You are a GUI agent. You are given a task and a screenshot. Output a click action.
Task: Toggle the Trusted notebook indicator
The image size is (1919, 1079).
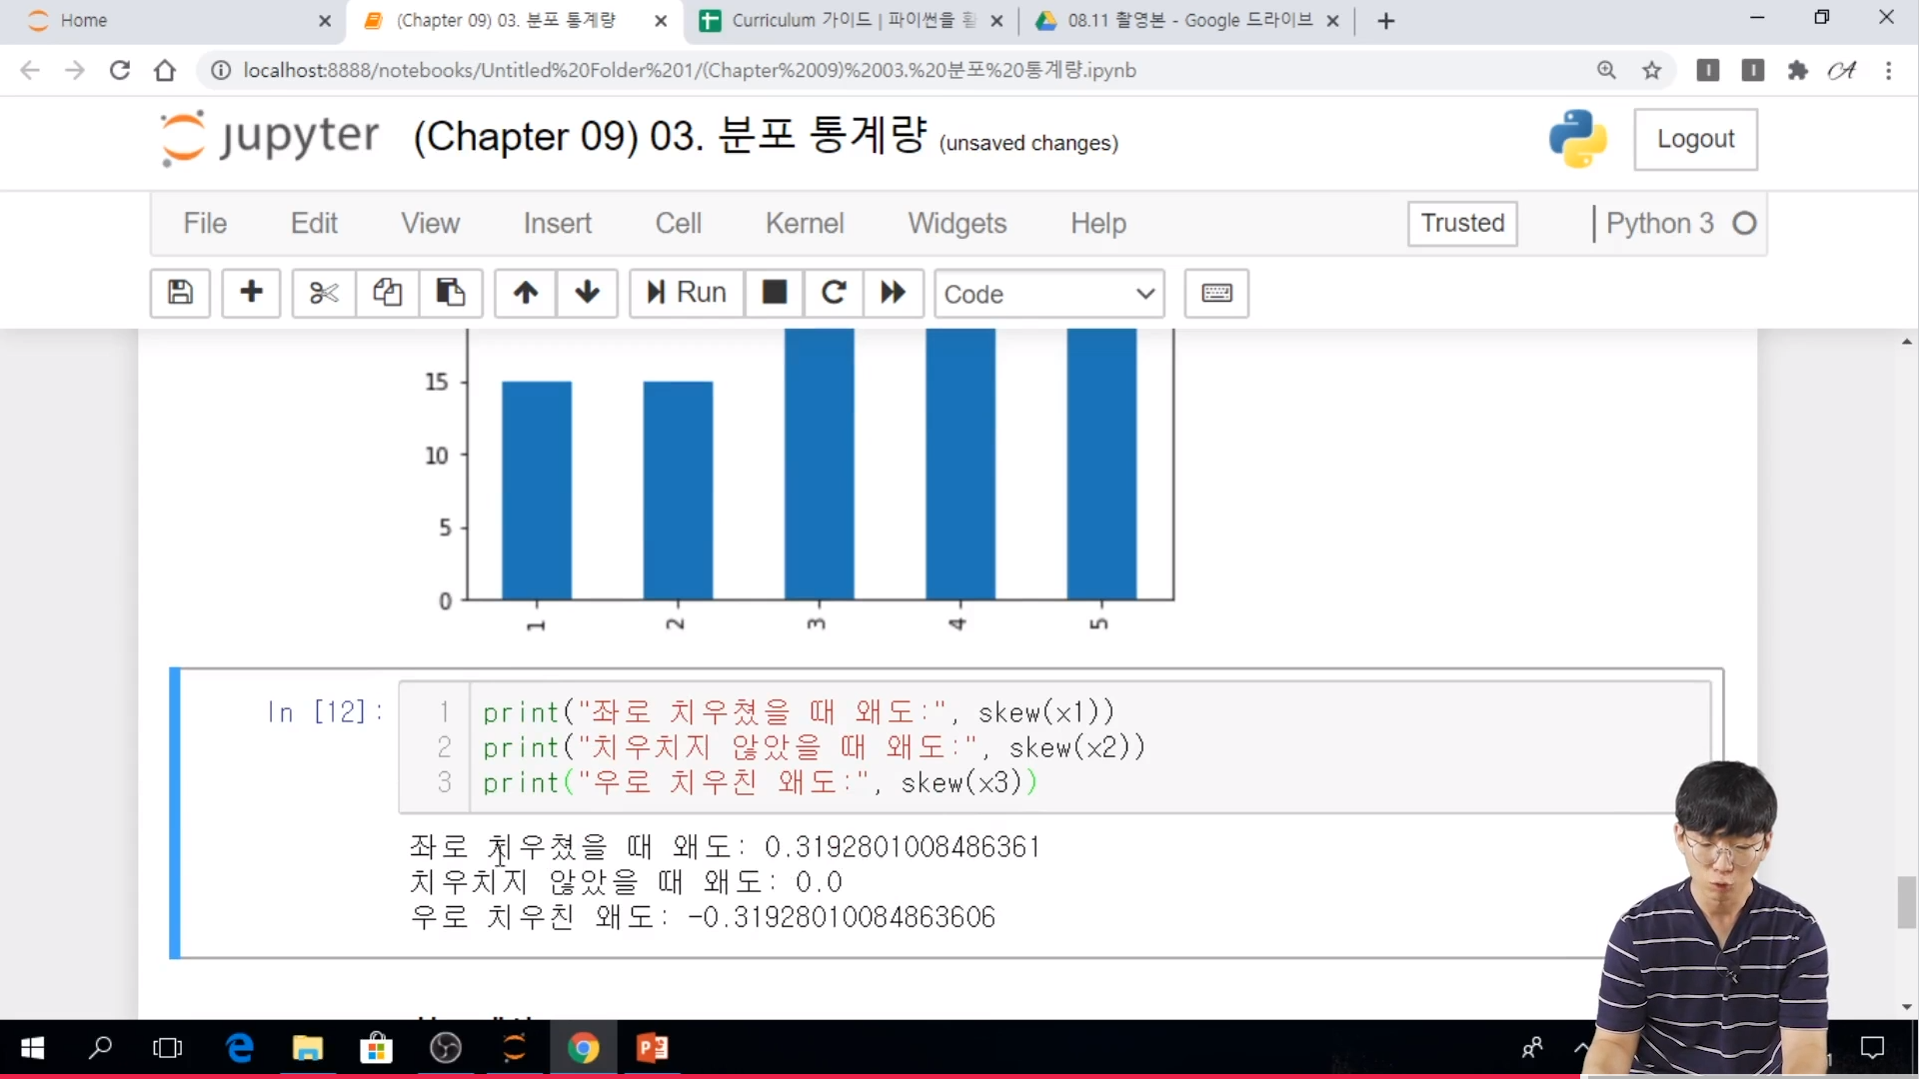1462,223
